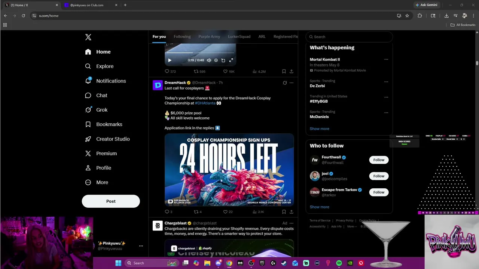Image resolution: width=479 pixels, height=269 pixels.
Task: Switch to the ARL tab
Action: [262, 37]
